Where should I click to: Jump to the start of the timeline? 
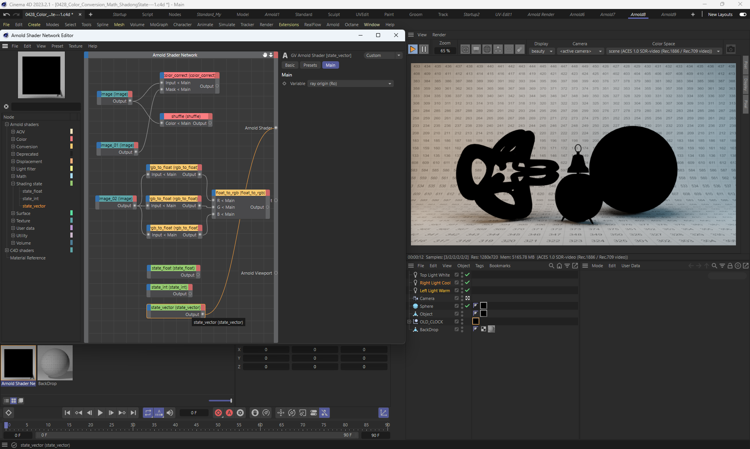pyautogui.click(x=67, y=413)
